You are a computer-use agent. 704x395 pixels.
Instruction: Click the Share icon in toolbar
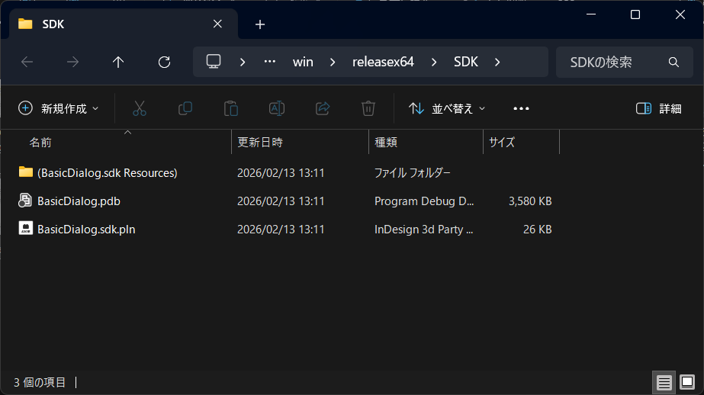pos(323,108)
